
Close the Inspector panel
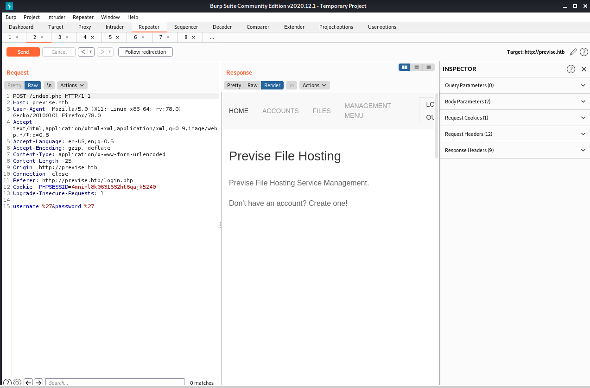coord(584,69)
